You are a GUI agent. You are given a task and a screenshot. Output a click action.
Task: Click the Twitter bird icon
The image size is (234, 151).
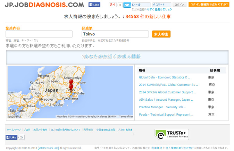(x=127, y=5)
